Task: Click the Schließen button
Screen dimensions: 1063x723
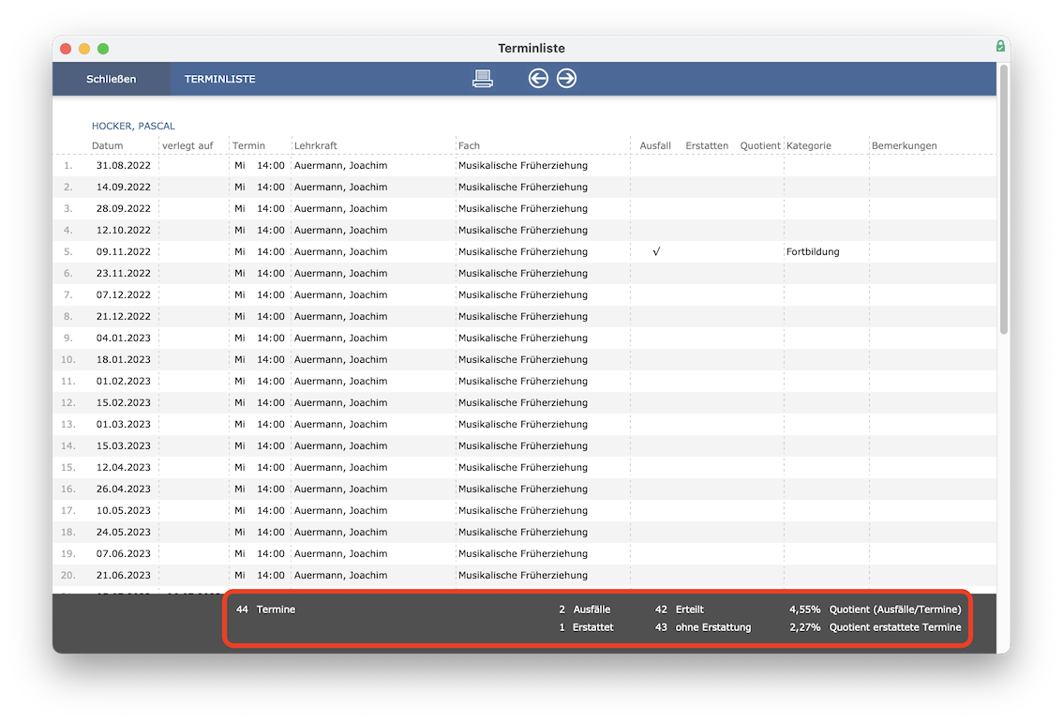Action: coord(112,79)
